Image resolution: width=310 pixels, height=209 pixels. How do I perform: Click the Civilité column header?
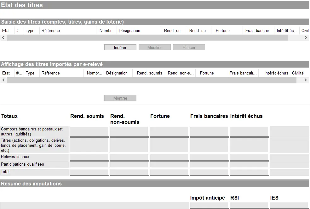pyautogui.click(x=297, y=73)
